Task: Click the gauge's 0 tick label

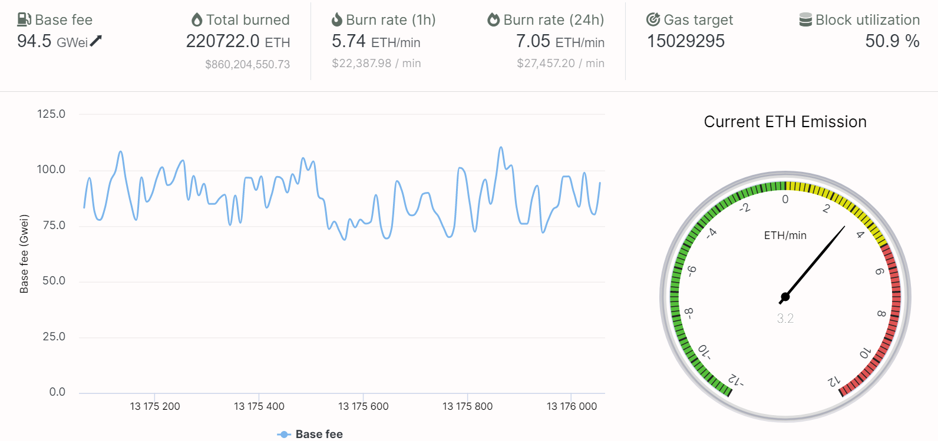Action: point(785,200)
